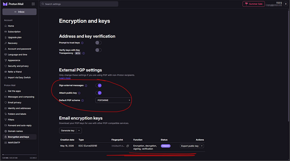Turn off Attach public key toggle
The height and width of the screenshot is (161, 290).
[98, 93]
